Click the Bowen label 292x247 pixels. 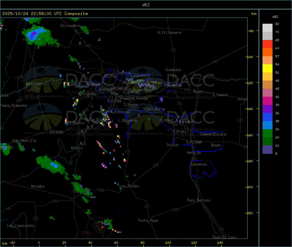(x=216, y=145)
